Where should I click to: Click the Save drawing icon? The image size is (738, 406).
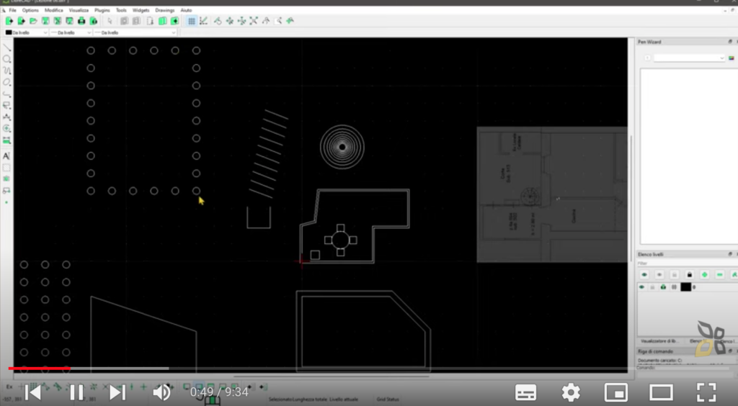(45, 21)
